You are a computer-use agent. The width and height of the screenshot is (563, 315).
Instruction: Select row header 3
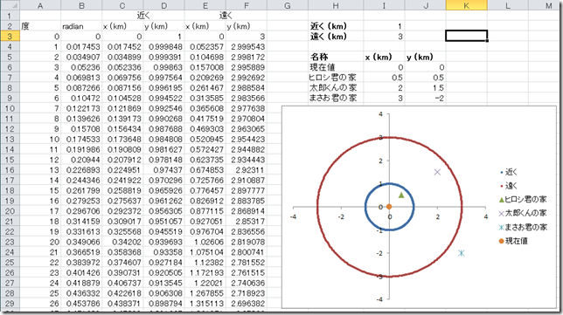click(x=10, y=37)
